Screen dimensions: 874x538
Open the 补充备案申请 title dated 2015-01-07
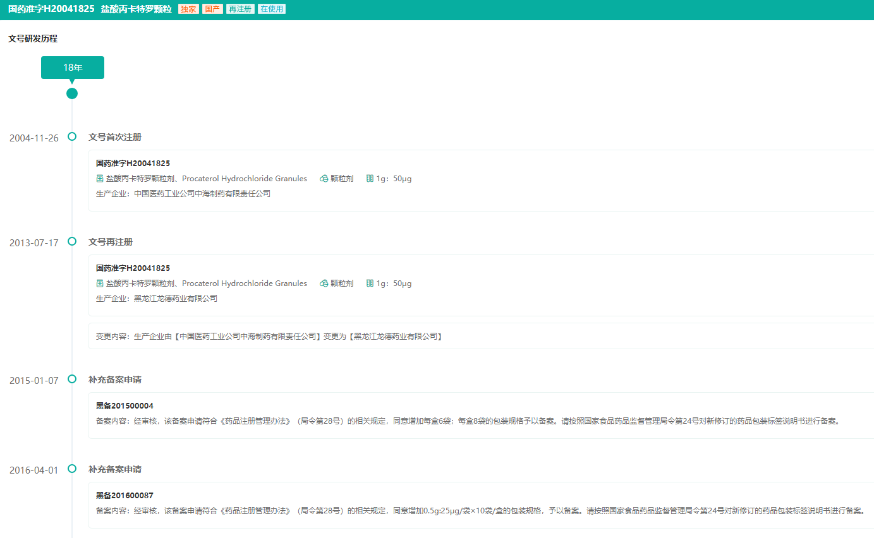click(115, 380)
